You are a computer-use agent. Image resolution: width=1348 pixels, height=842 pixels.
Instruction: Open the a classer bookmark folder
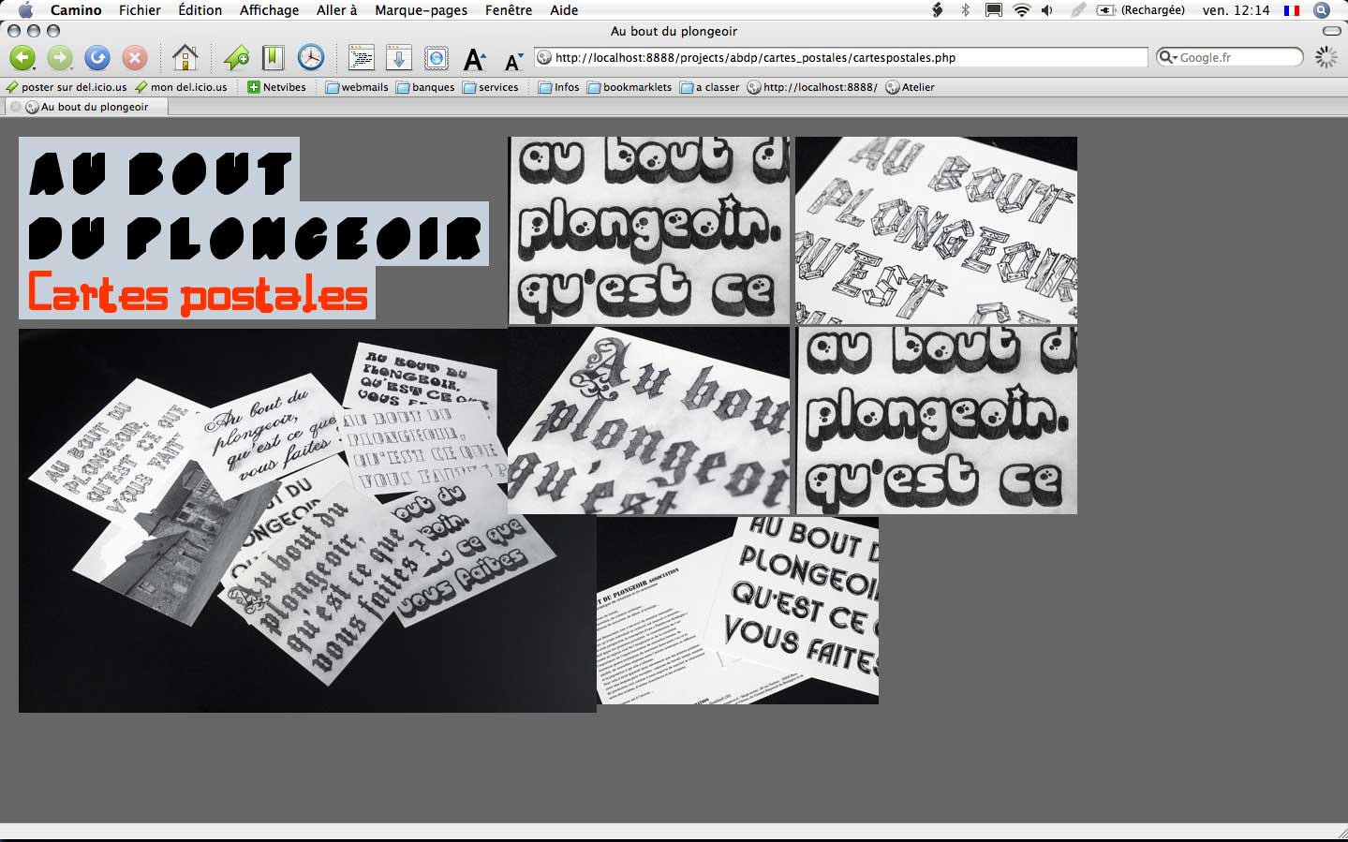[709, 87]
